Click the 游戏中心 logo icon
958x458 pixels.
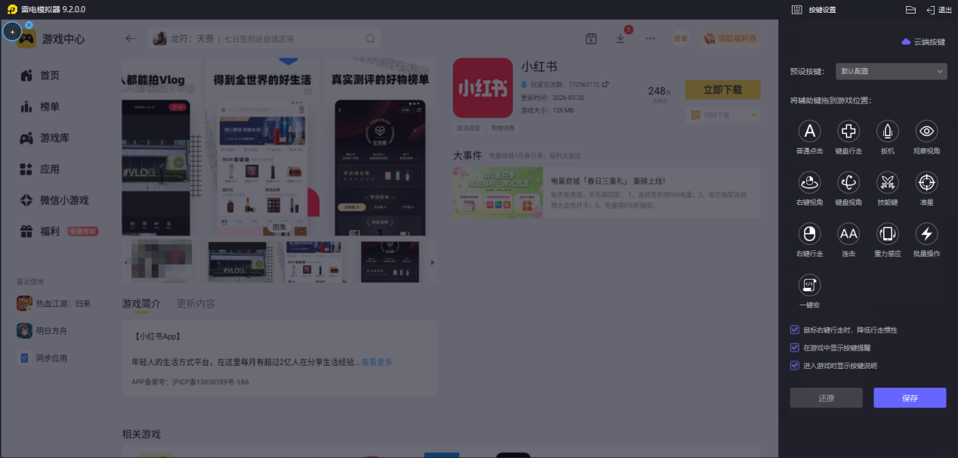26,39
